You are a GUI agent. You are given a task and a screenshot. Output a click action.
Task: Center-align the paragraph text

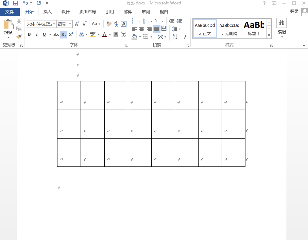(x=142, y=29)
